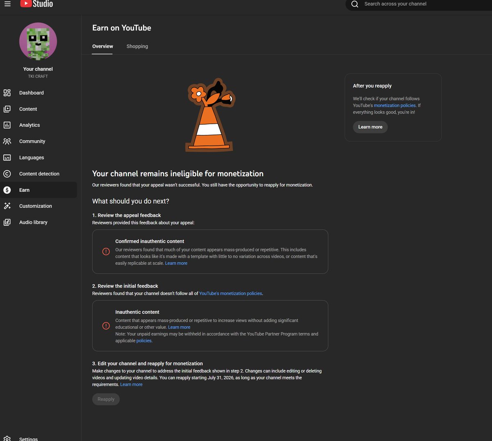The width and height of the screenshot is (492, 441).
Task: Open YouTube's monetization policies link in step 2
Action: pyautogui.click(x=230, y=293)
